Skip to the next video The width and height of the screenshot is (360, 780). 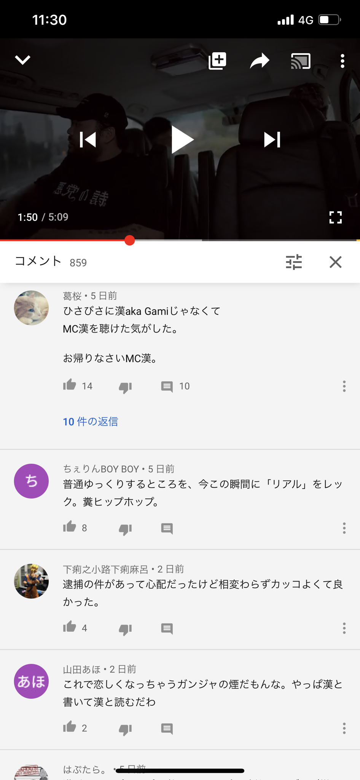coord(272,140)
